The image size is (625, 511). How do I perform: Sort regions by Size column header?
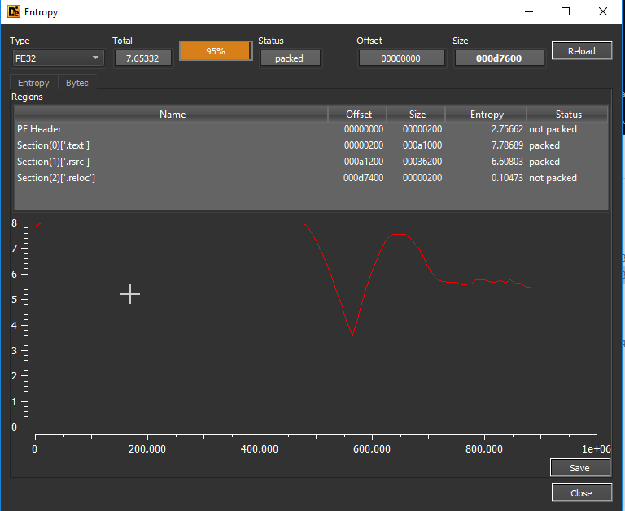(x=417, y=115)
